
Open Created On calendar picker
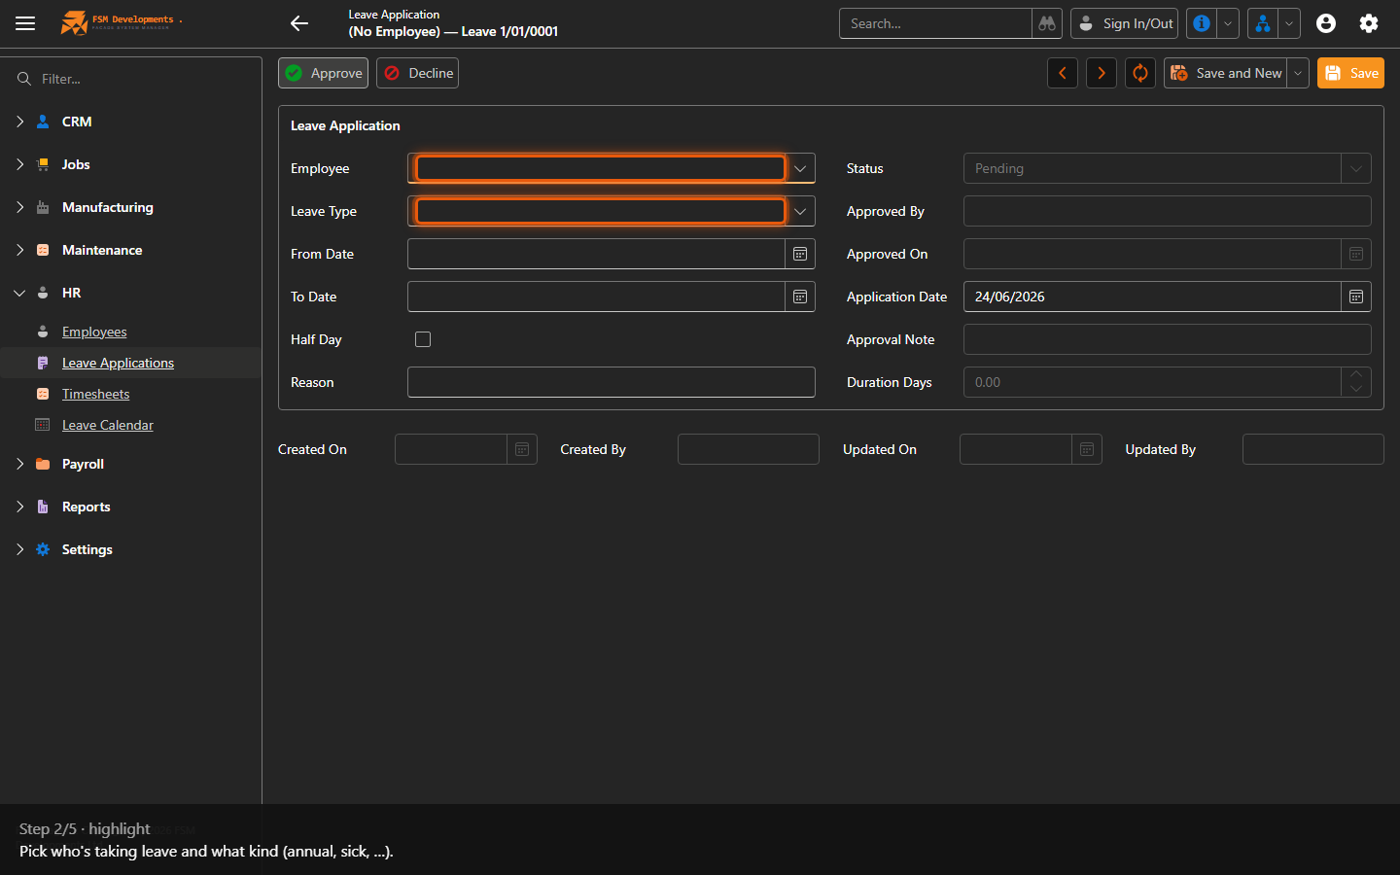tap(522, 449)
